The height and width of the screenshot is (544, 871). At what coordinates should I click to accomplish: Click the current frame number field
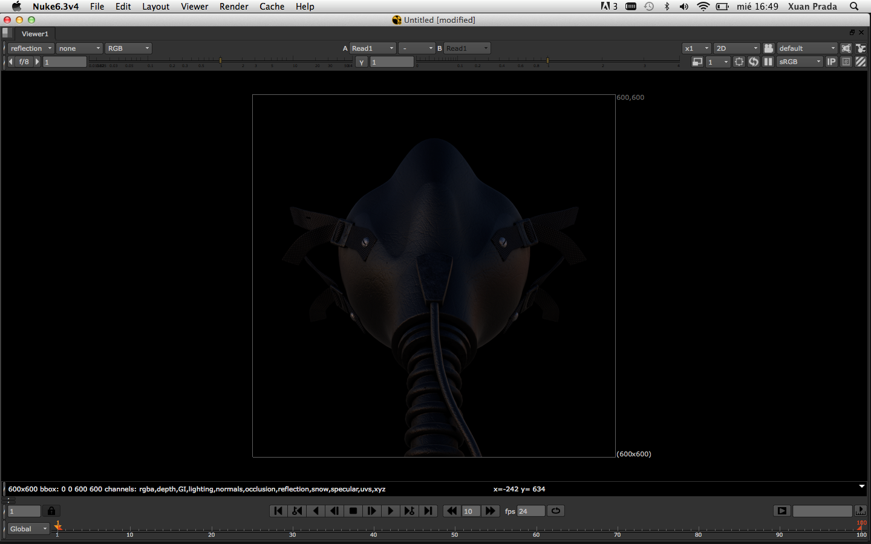tap(24, 511)
